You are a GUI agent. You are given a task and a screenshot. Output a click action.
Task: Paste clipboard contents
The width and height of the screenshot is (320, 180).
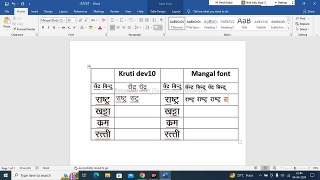(6, 23)
